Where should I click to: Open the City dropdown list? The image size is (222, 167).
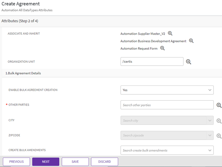click(209, 121)
